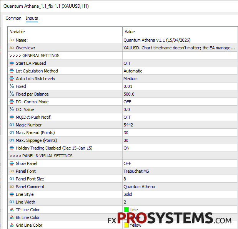Click the string icon beside Panel Font
Screen dimensions: 238x229
(x=12, y=171)
